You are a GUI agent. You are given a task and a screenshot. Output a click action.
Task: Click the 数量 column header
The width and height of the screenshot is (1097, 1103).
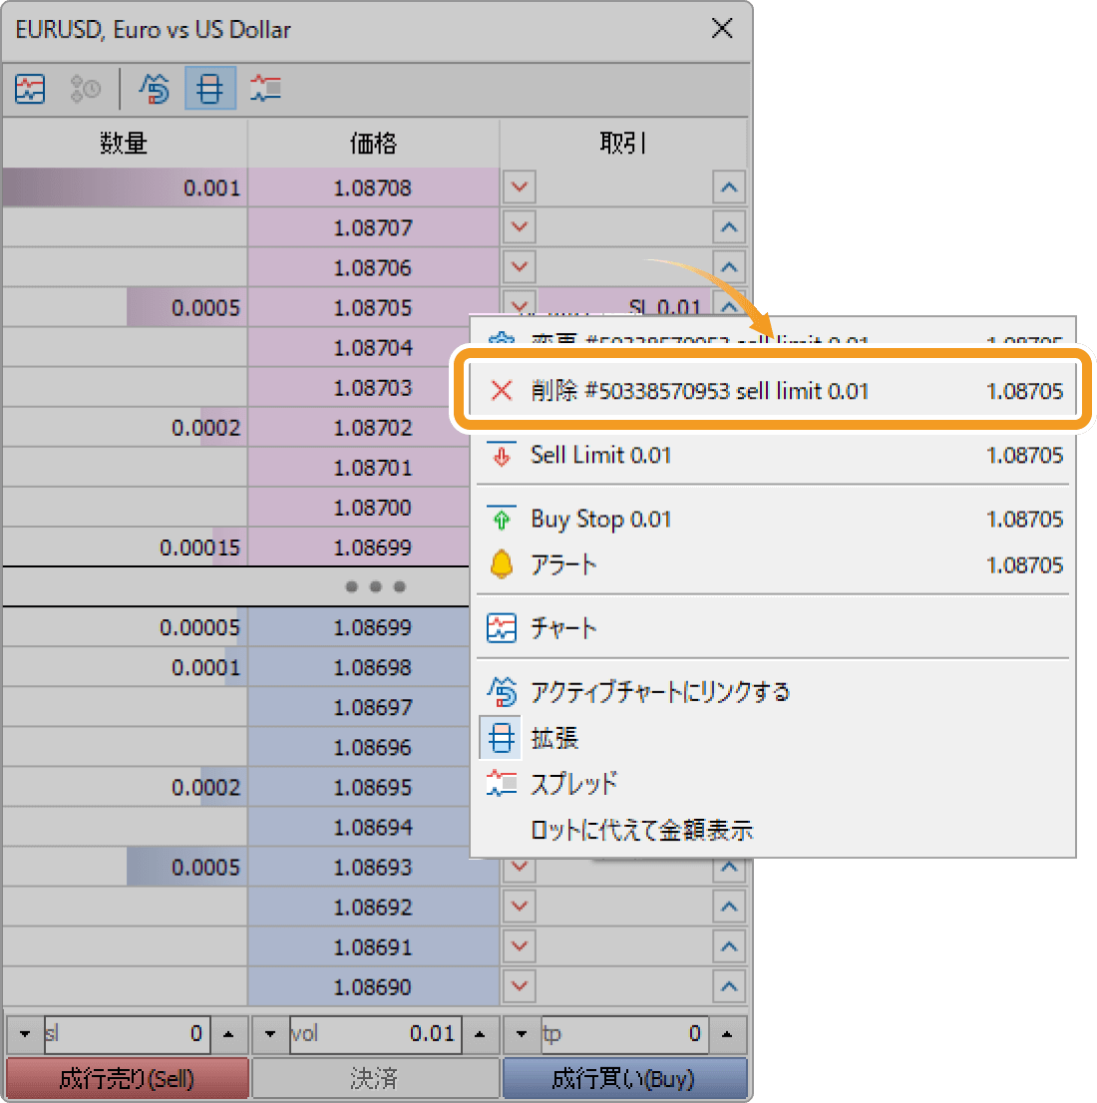coord(125,143)
